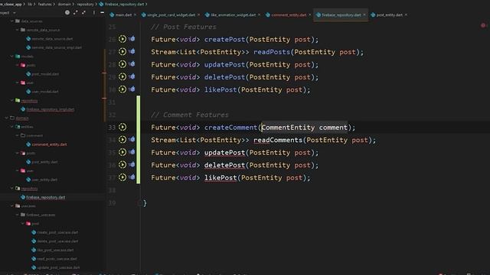Collapse models folder in tree
The height and width of the screenshot is (275, 490).
click(12, 57)
